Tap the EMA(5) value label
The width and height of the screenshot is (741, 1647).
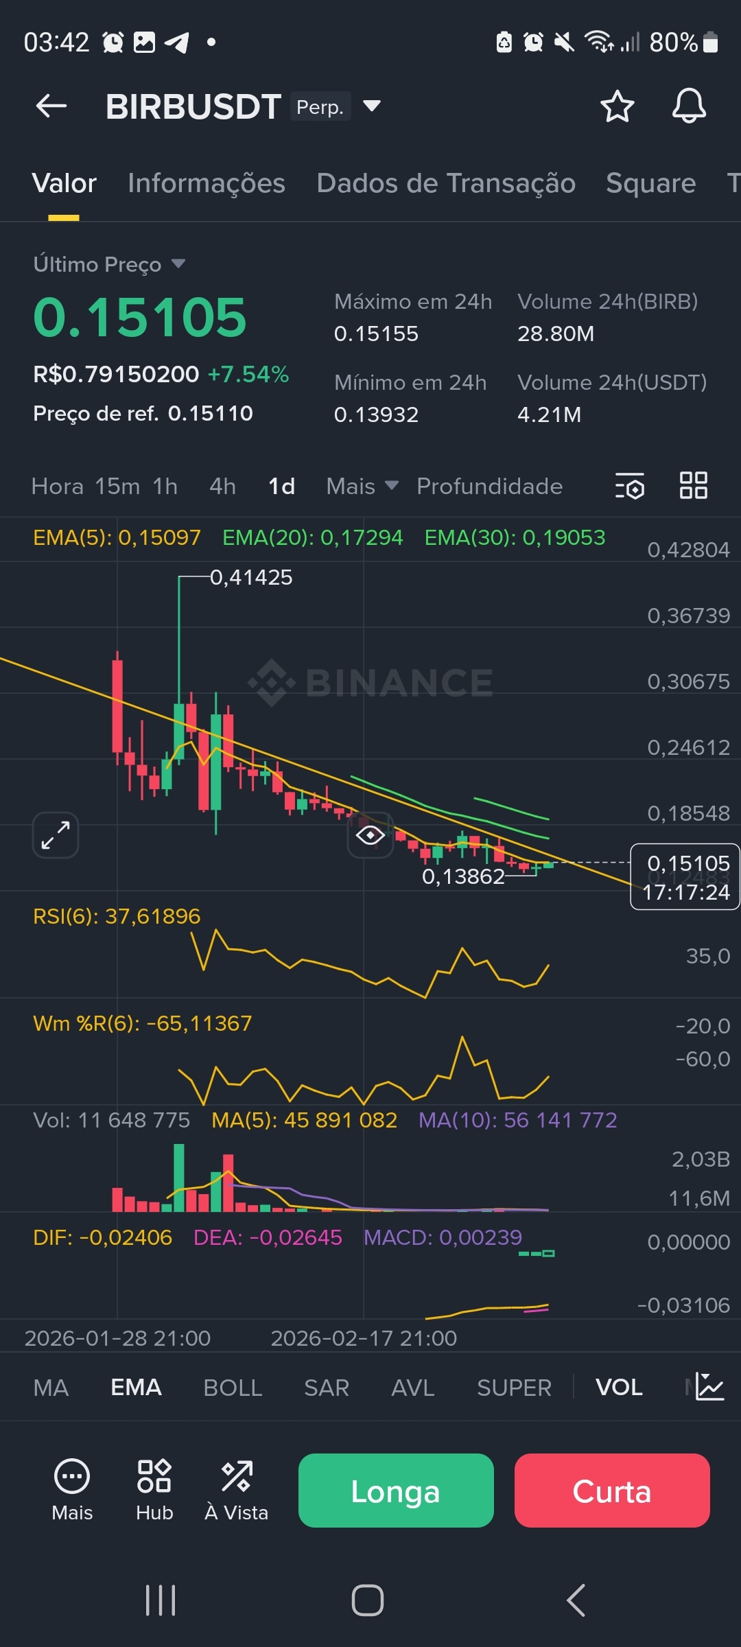[x=117, y=537]
